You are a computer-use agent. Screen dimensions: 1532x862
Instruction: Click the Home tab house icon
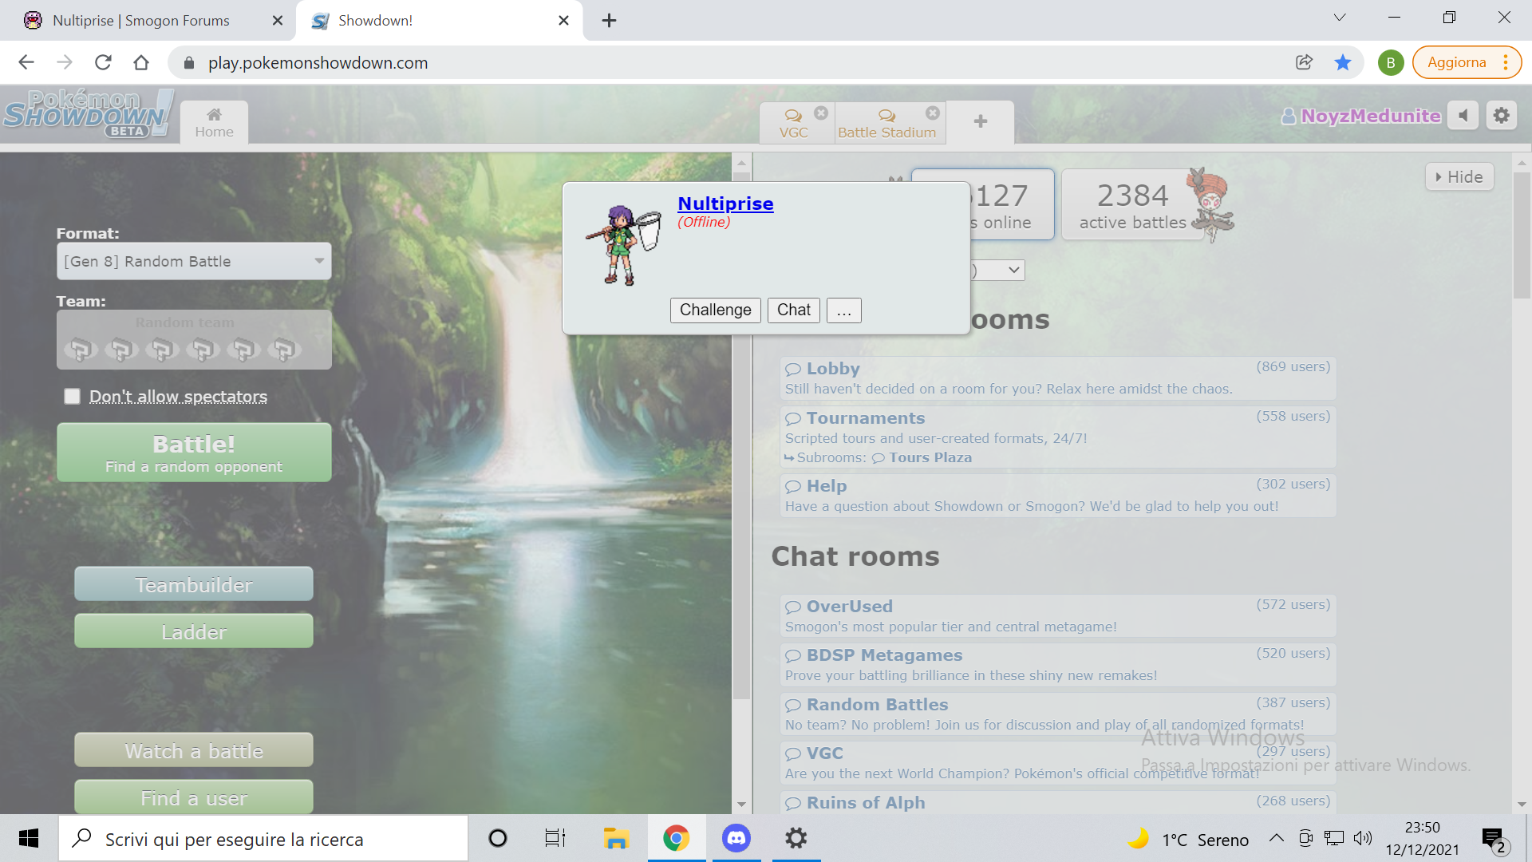click(x=214, y=116)
